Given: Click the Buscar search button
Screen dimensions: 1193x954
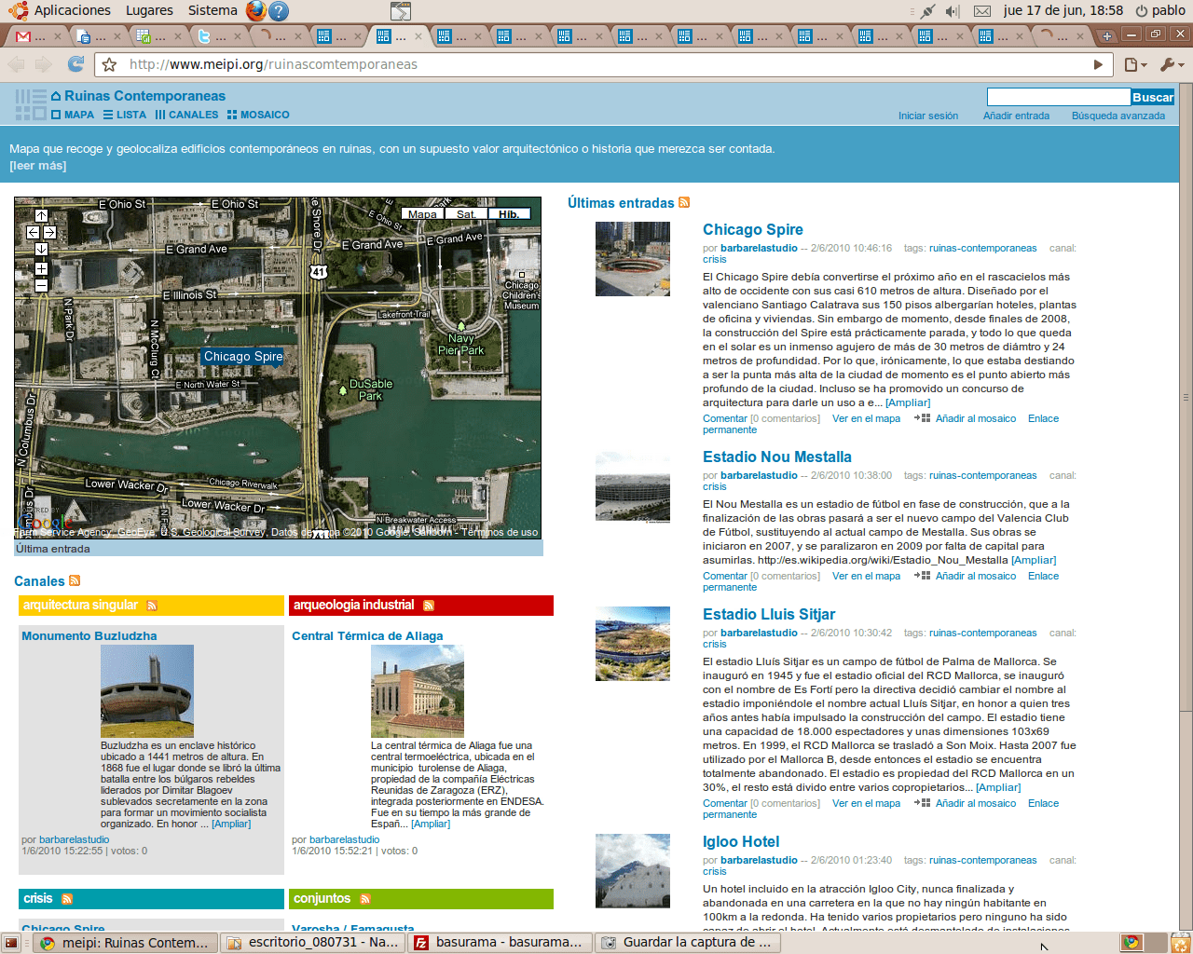Looking at the screenshot, I should [1153, 97].
